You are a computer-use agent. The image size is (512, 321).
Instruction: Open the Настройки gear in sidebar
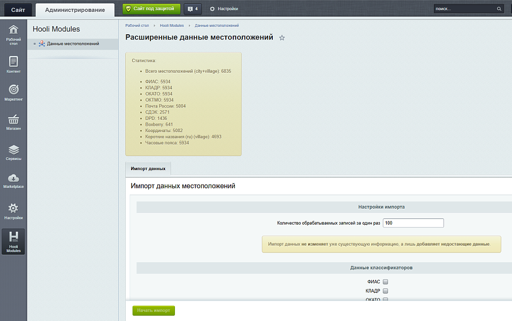point(13,211)
